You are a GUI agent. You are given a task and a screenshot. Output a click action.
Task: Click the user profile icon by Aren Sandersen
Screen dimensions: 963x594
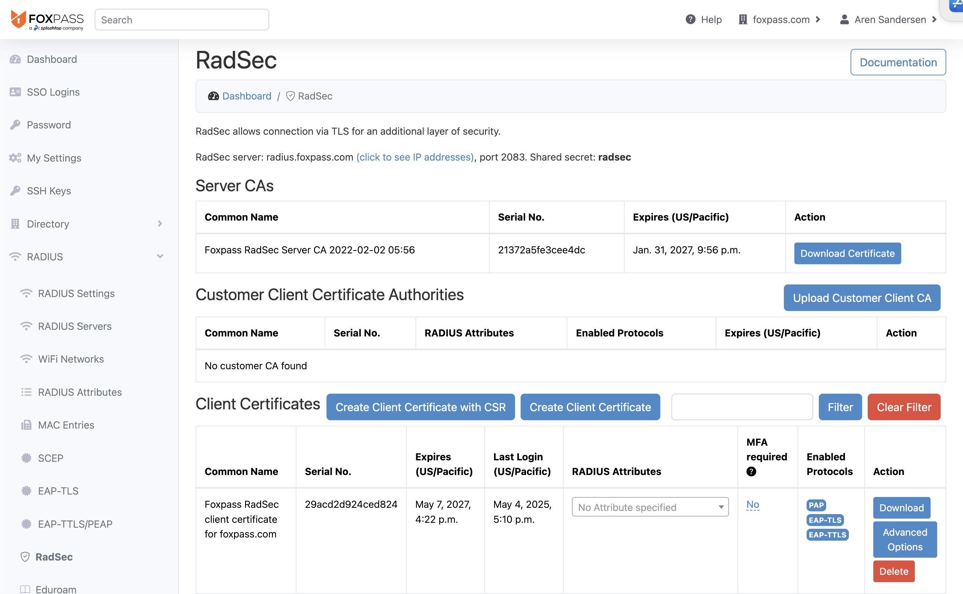(844, 19)
